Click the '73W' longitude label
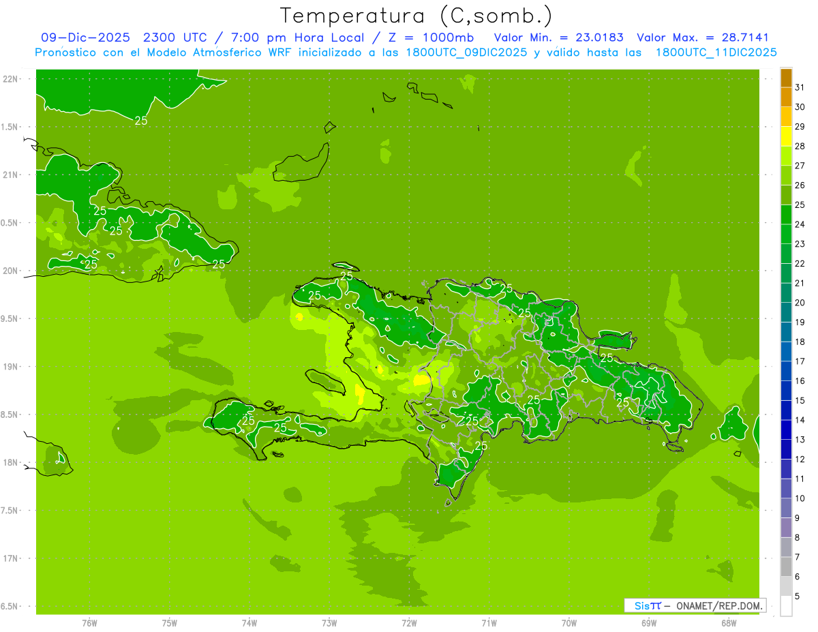Image resolution: width=818 pixels, height=632 pixels. coord(329,623)
